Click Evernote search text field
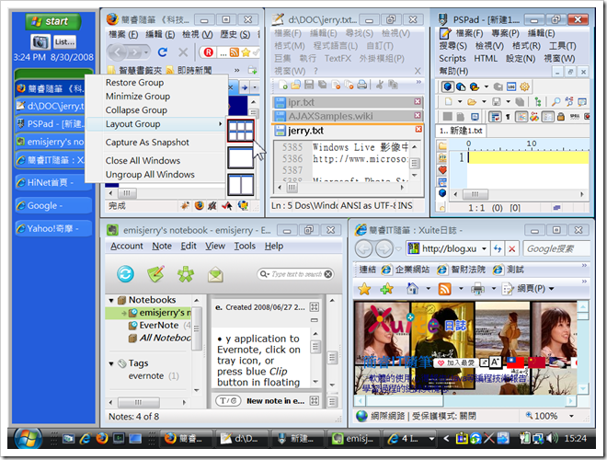 pos(296,274)
